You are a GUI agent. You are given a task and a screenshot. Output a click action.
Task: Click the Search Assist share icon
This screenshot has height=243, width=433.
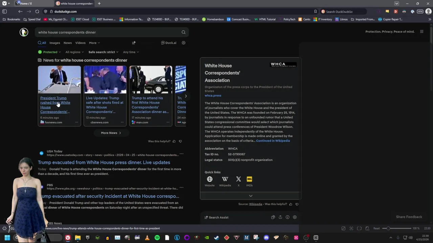(280, 217)
